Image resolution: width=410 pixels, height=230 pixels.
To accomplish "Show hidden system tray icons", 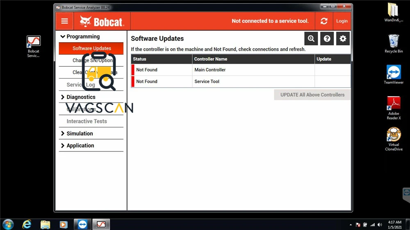I will pyautogui.click(x=351, y=225).
